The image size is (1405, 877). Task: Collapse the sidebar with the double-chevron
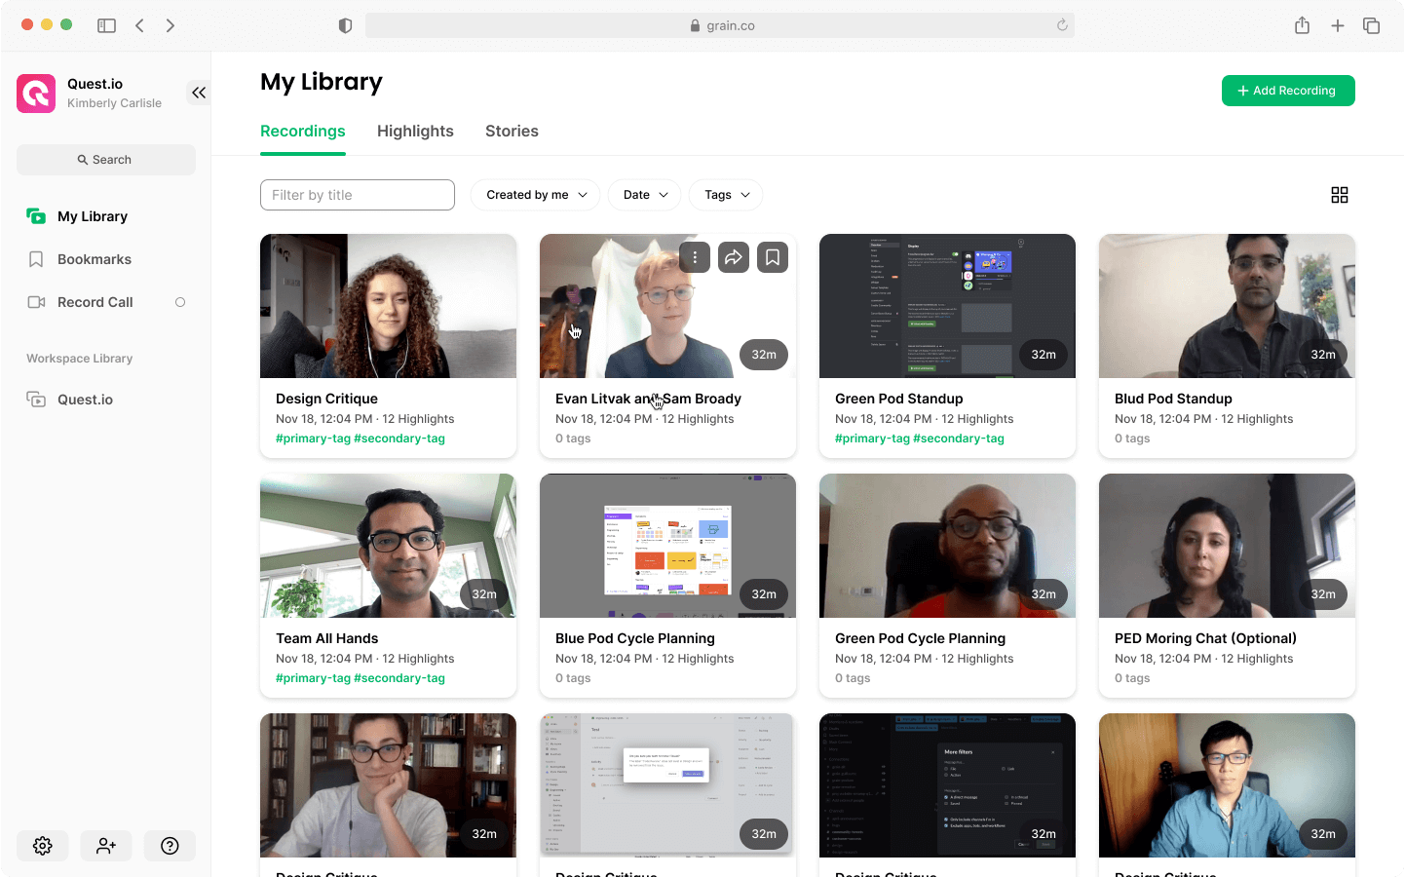pos(199,92)
